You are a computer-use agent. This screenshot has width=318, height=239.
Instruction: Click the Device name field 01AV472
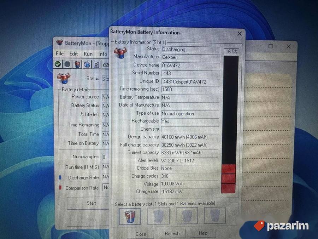coord(191,66)
